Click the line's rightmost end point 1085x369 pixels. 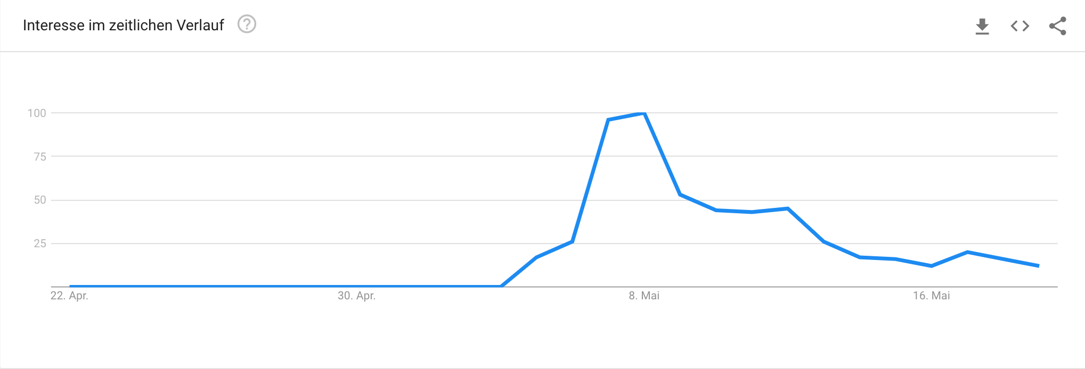(x=1039, y=266)
